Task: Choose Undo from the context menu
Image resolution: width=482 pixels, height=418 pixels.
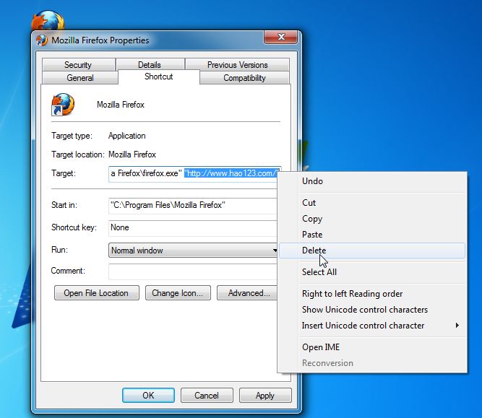Action: [x=372, y=181]
